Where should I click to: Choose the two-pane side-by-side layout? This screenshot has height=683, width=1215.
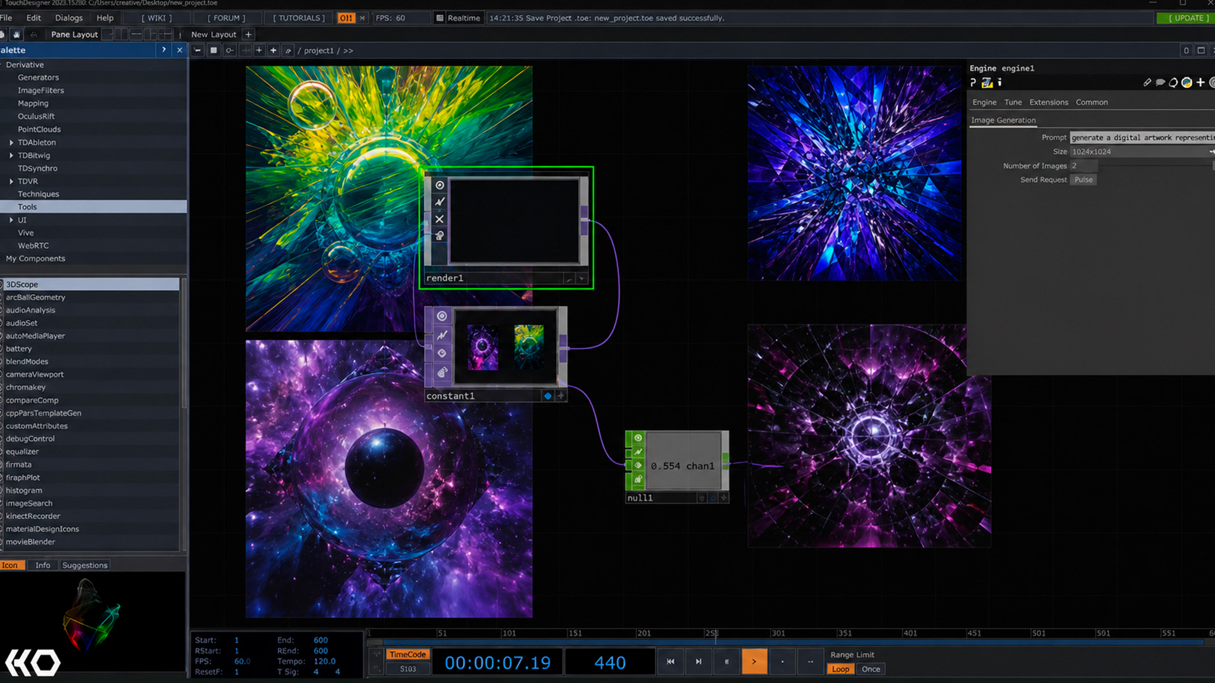click(x=121, y=34)
